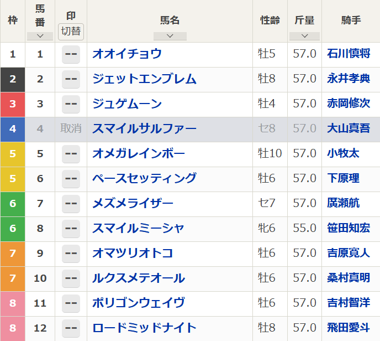
Task: Open mark selector for ペースセッティング
Action: [71, 179]
